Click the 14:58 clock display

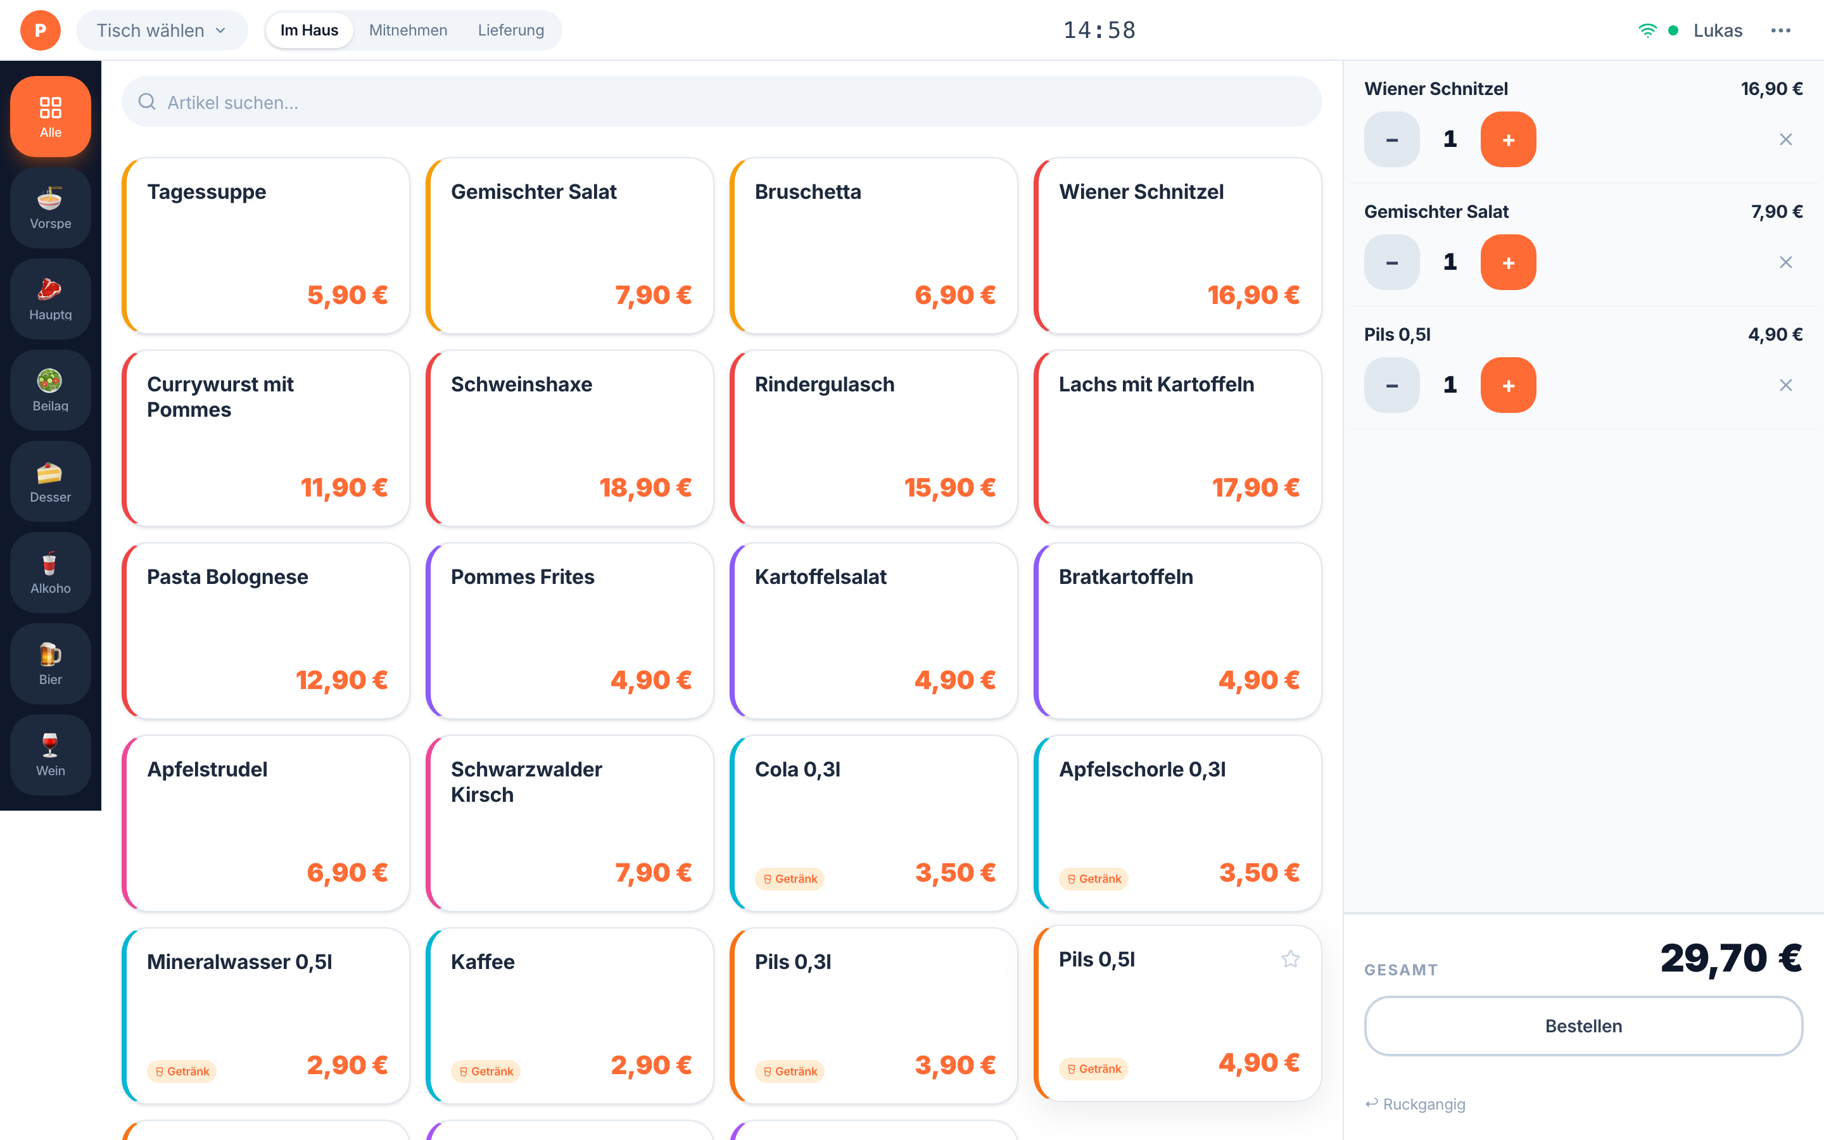pos(1099,30)
